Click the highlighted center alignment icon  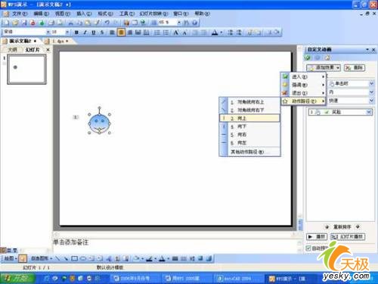pyautogui.click(x=121, y=33)
